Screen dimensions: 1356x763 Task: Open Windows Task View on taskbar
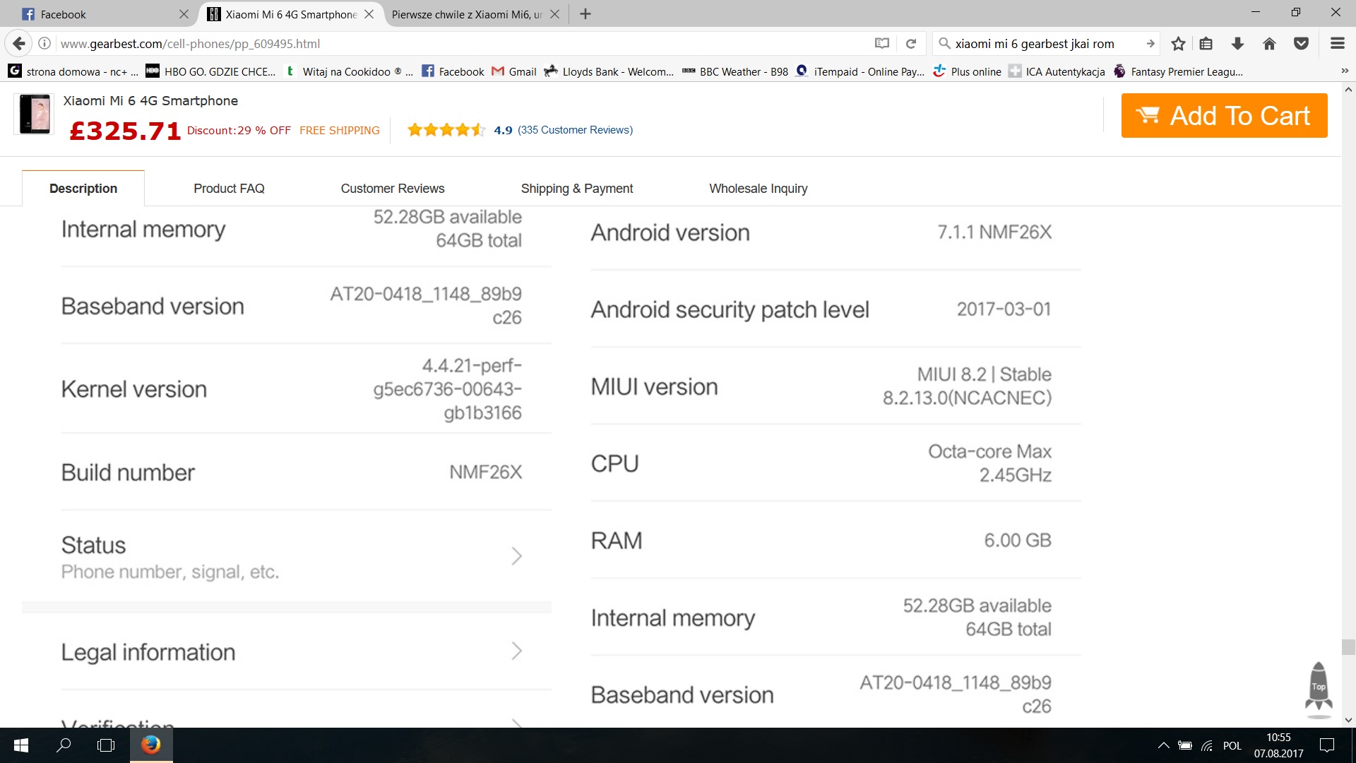106,745
